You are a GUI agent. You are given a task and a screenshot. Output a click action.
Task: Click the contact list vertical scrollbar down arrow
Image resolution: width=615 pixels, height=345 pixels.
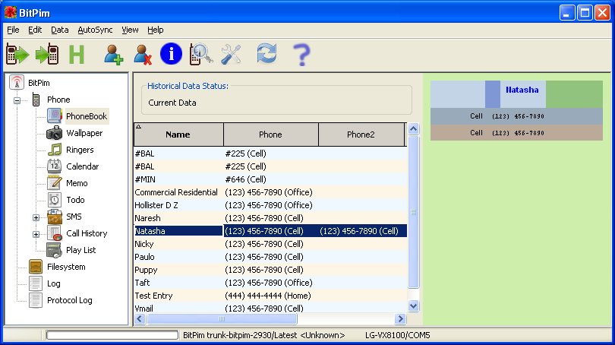tap(414, 305)
